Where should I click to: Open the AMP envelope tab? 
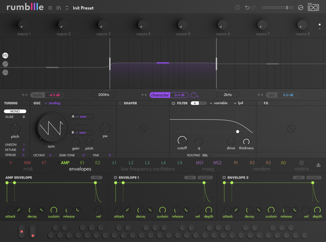[65, 163]
